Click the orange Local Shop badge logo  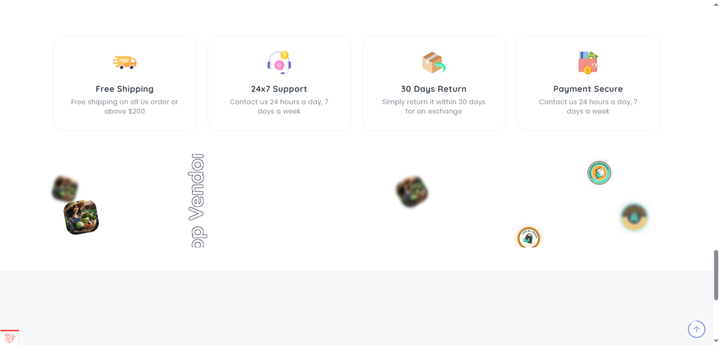(x=529, y=237)
